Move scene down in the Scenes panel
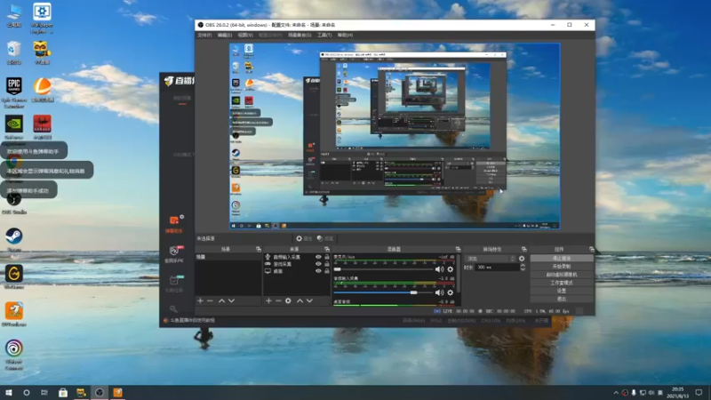711x400 pixels. [231, 300]
